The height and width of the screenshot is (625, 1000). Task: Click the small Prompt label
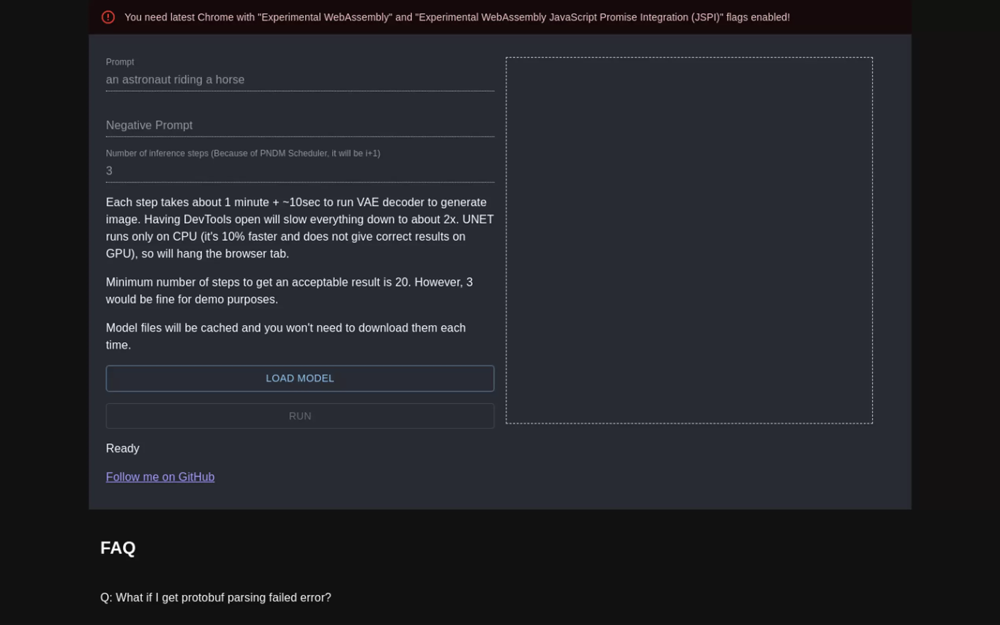[120, 62]
